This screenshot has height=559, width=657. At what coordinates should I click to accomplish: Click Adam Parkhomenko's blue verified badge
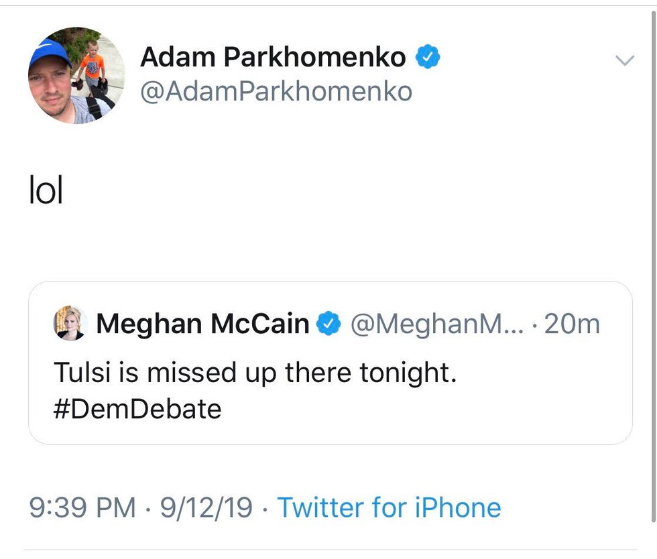coord(428,58)
